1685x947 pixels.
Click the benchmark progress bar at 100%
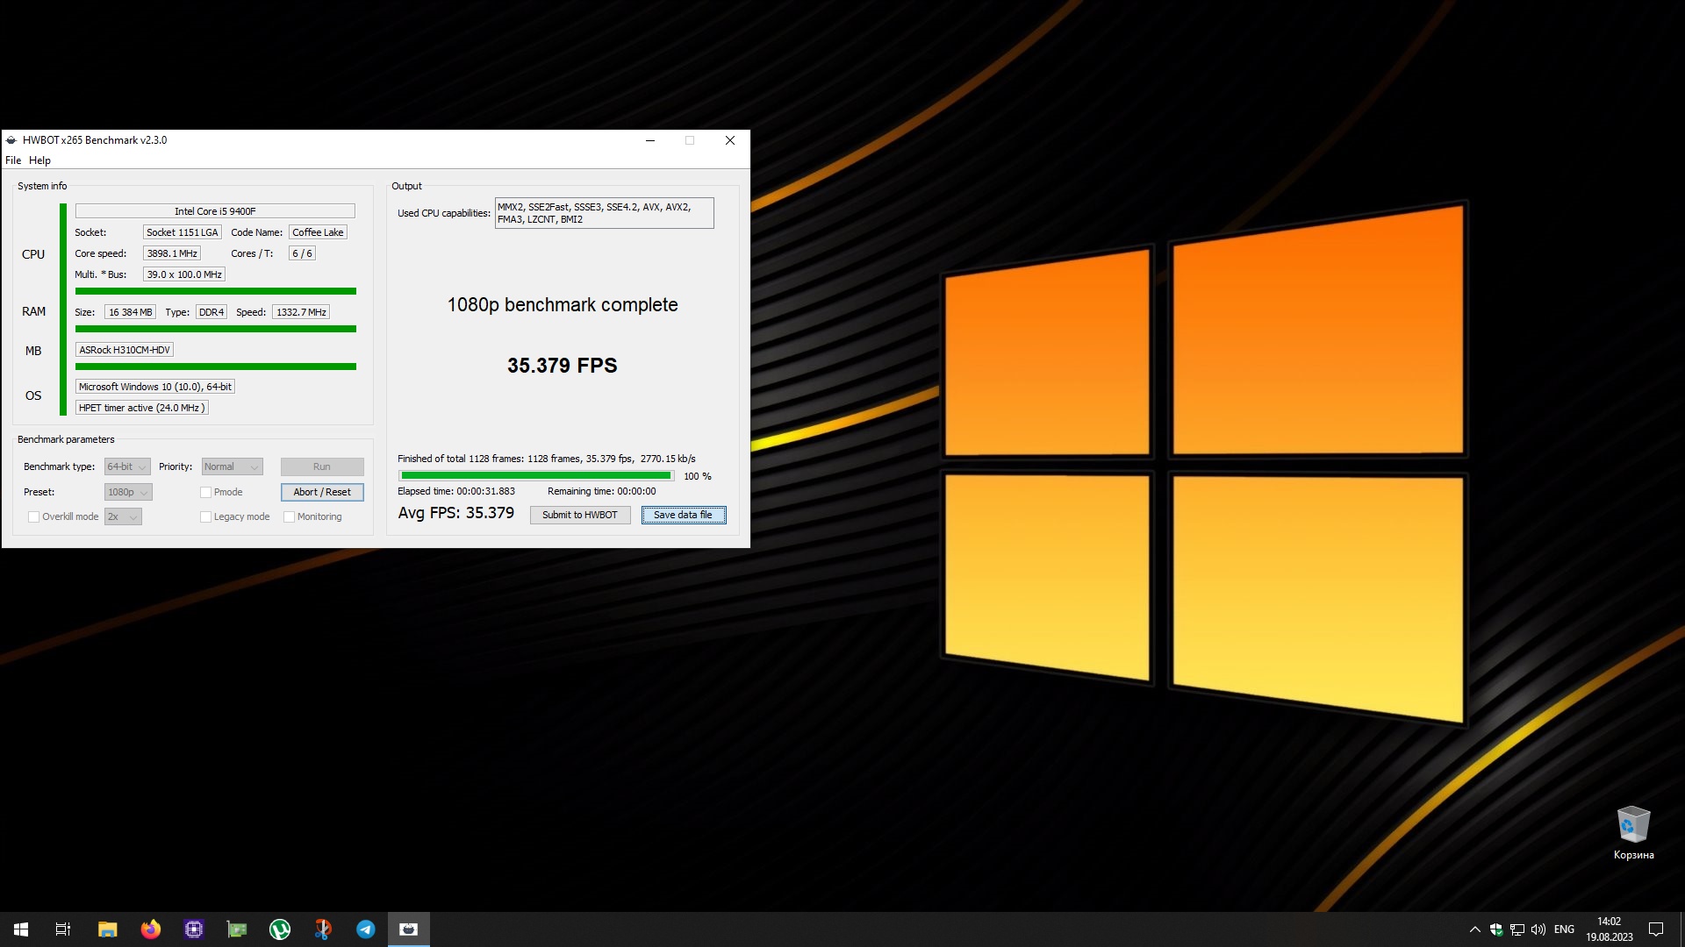point(536,476)
